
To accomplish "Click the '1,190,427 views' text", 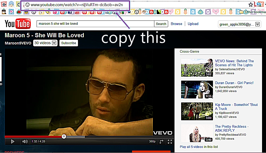I will (226, 117).
